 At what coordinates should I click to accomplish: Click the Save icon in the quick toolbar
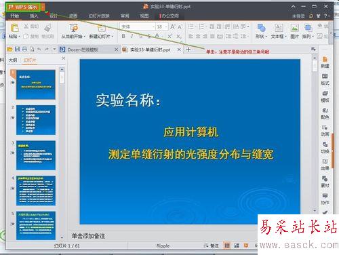tap(17, 49)
